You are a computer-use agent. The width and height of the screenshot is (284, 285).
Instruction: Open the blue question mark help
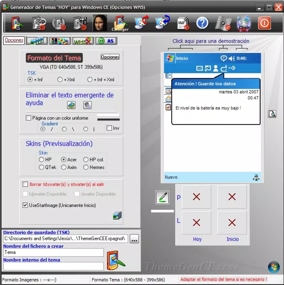tap(202, 23)
